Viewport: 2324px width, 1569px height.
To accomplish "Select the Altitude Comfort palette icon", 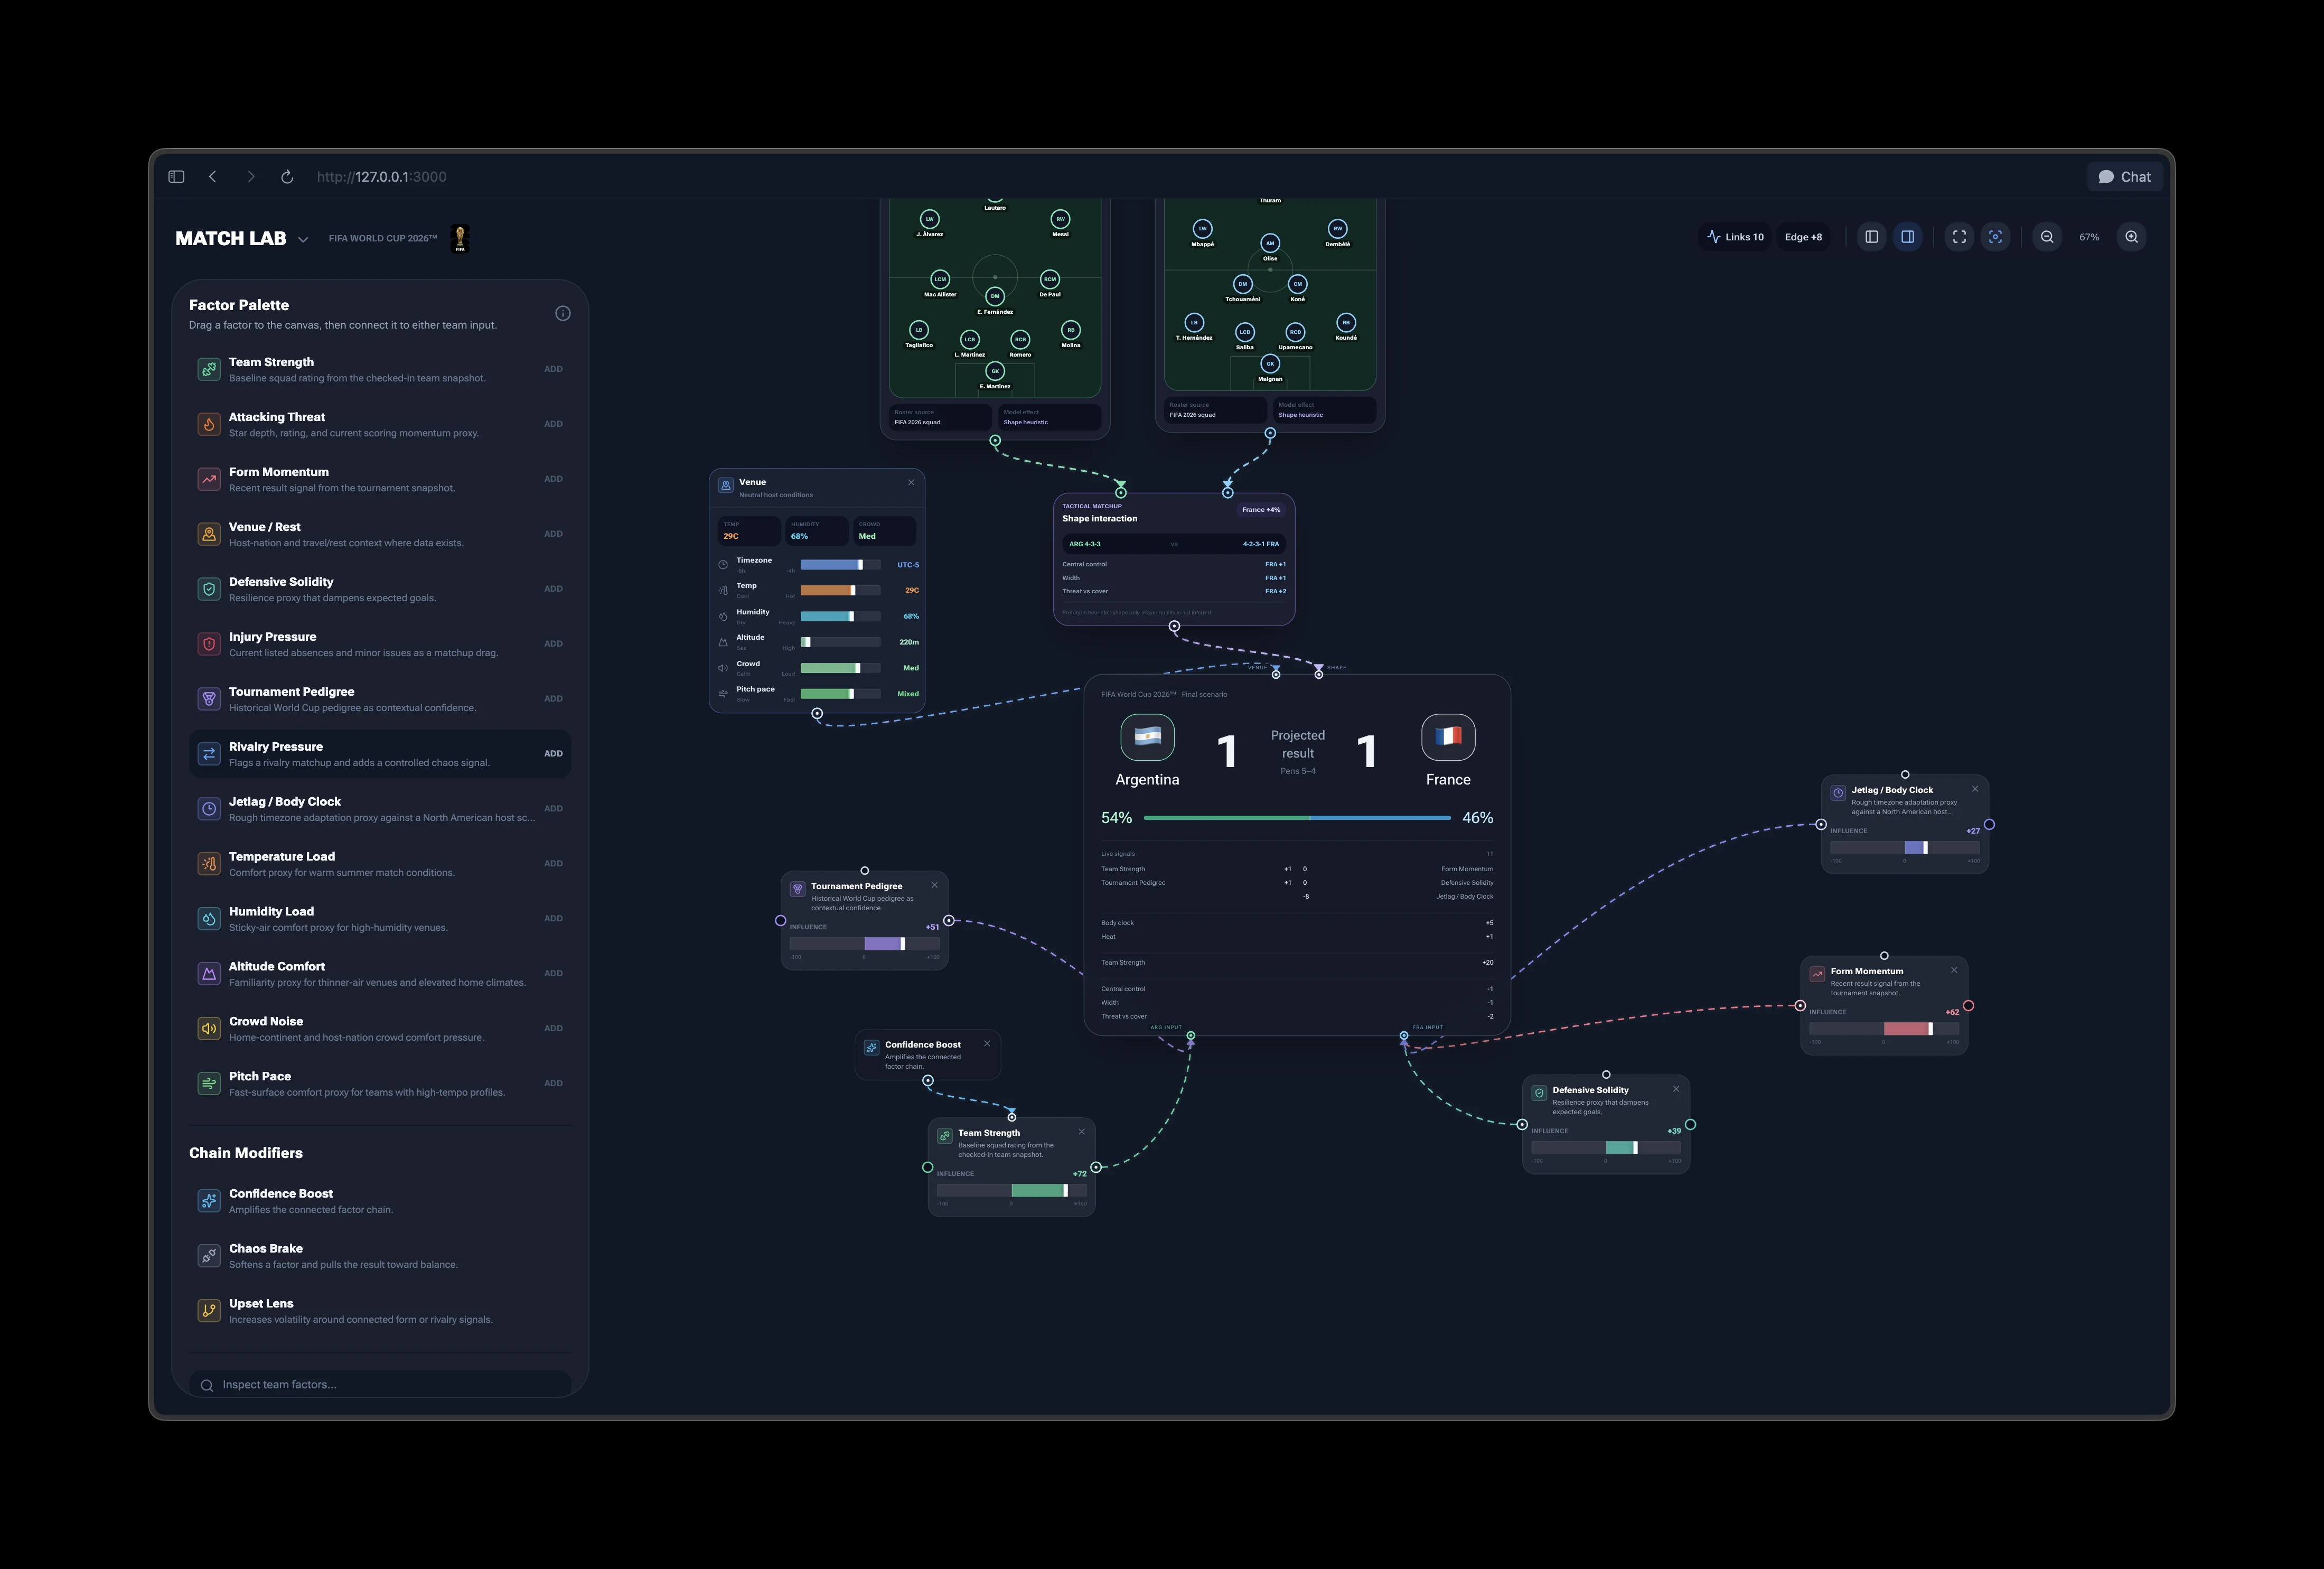I will point(209,973).
